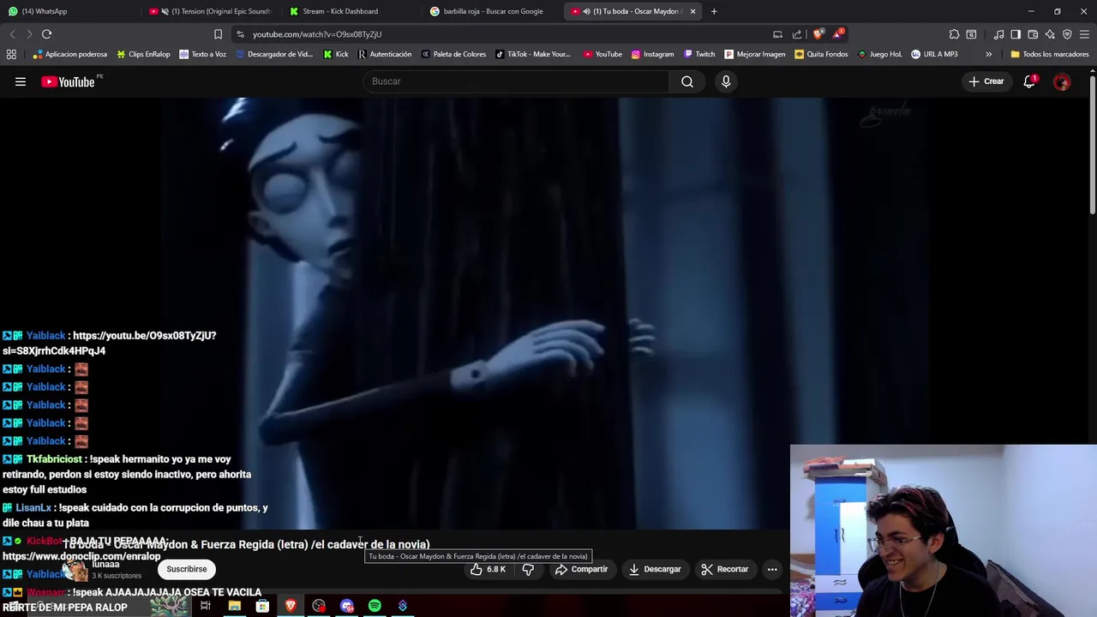The height and width of the screenshot is (617, 1097).
Task: Open the Clips EnRalop bookmark
Action: [143, 54]
